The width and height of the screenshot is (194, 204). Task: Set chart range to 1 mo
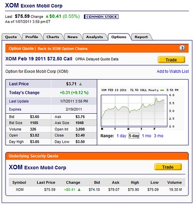click(x=147, y=136)
